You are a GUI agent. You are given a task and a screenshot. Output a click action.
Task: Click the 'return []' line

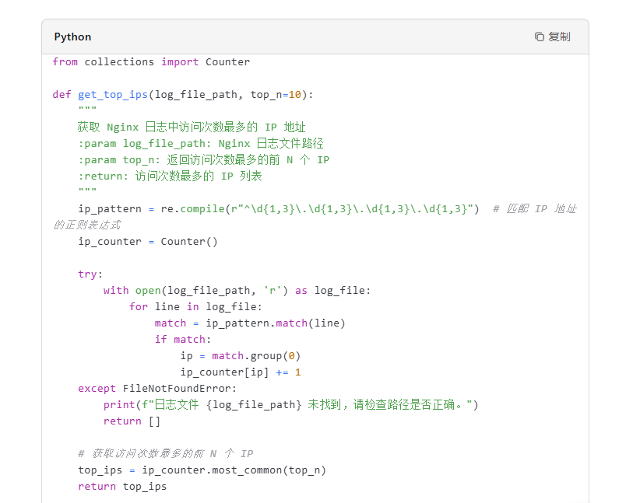coord(132,421)
